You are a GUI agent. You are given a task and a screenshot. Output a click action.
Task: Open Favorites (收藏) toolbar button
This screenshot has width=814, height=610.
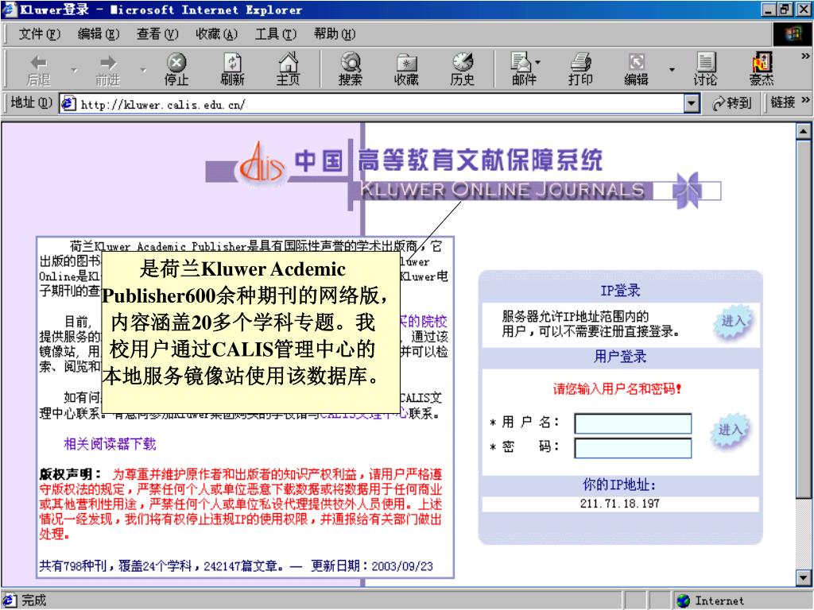406,70
